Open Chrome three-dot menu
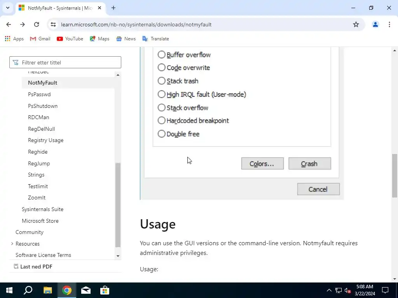 (x=389, y=24)
